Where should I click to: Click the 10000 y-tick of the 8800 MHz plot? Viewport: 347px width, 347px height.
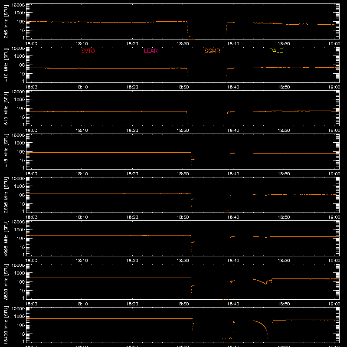(x=18, y=265)
